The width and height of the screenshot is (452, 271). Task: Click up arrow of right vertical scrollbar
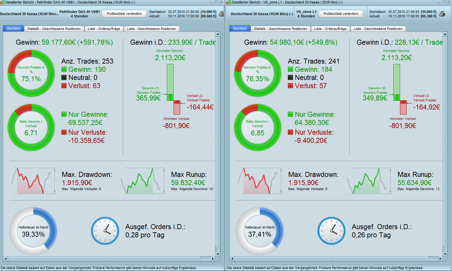coord(445,34)
